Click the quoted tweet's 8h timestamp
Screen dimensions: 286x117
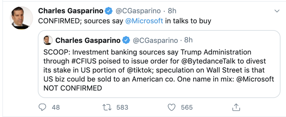coord(188,40)
